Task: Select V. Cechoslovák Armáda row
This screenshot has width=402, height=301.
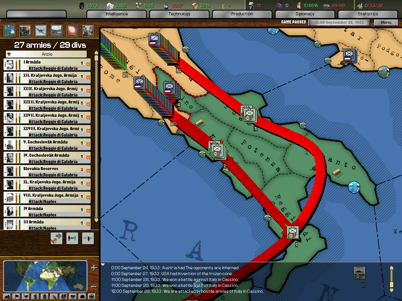Action: click(x=47, y=145)
